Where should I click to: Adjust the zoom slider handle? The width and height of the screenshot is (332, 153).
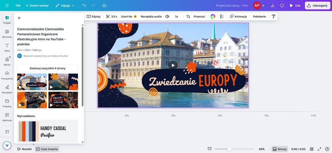click(x=229, y=149)
